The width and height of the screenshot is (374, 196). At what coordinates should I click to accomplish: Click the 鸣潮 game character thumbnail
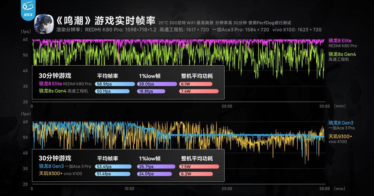[44, 24]
